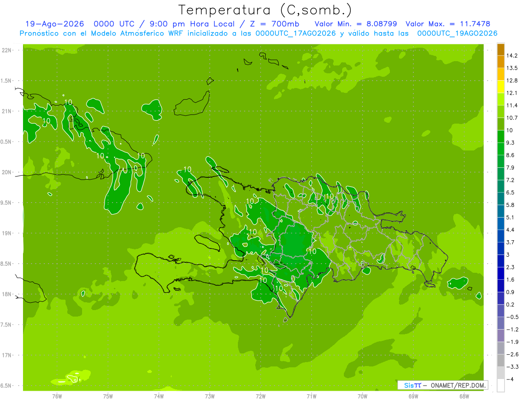Click 'Valor Min. = 8.08799' readout
The image size is (521, 402).
tap(356, 24)
